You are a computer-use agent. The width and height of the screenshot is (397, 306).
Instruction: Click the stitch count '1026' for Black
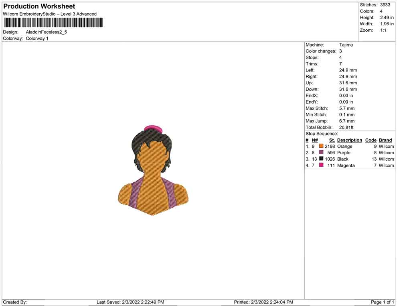click(330, 159)
